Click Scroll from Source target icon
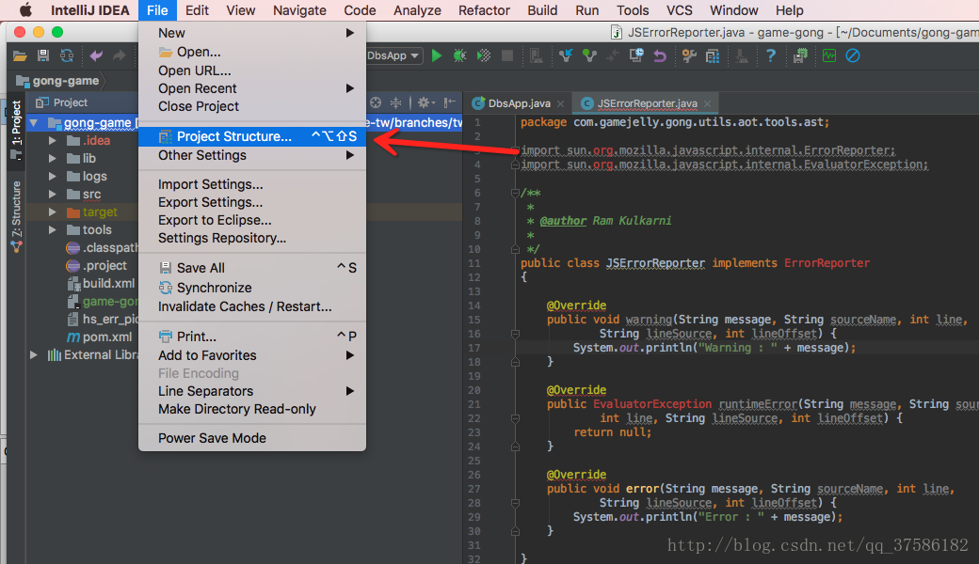This screenshot has height=564, width=979. click(376, 102)
